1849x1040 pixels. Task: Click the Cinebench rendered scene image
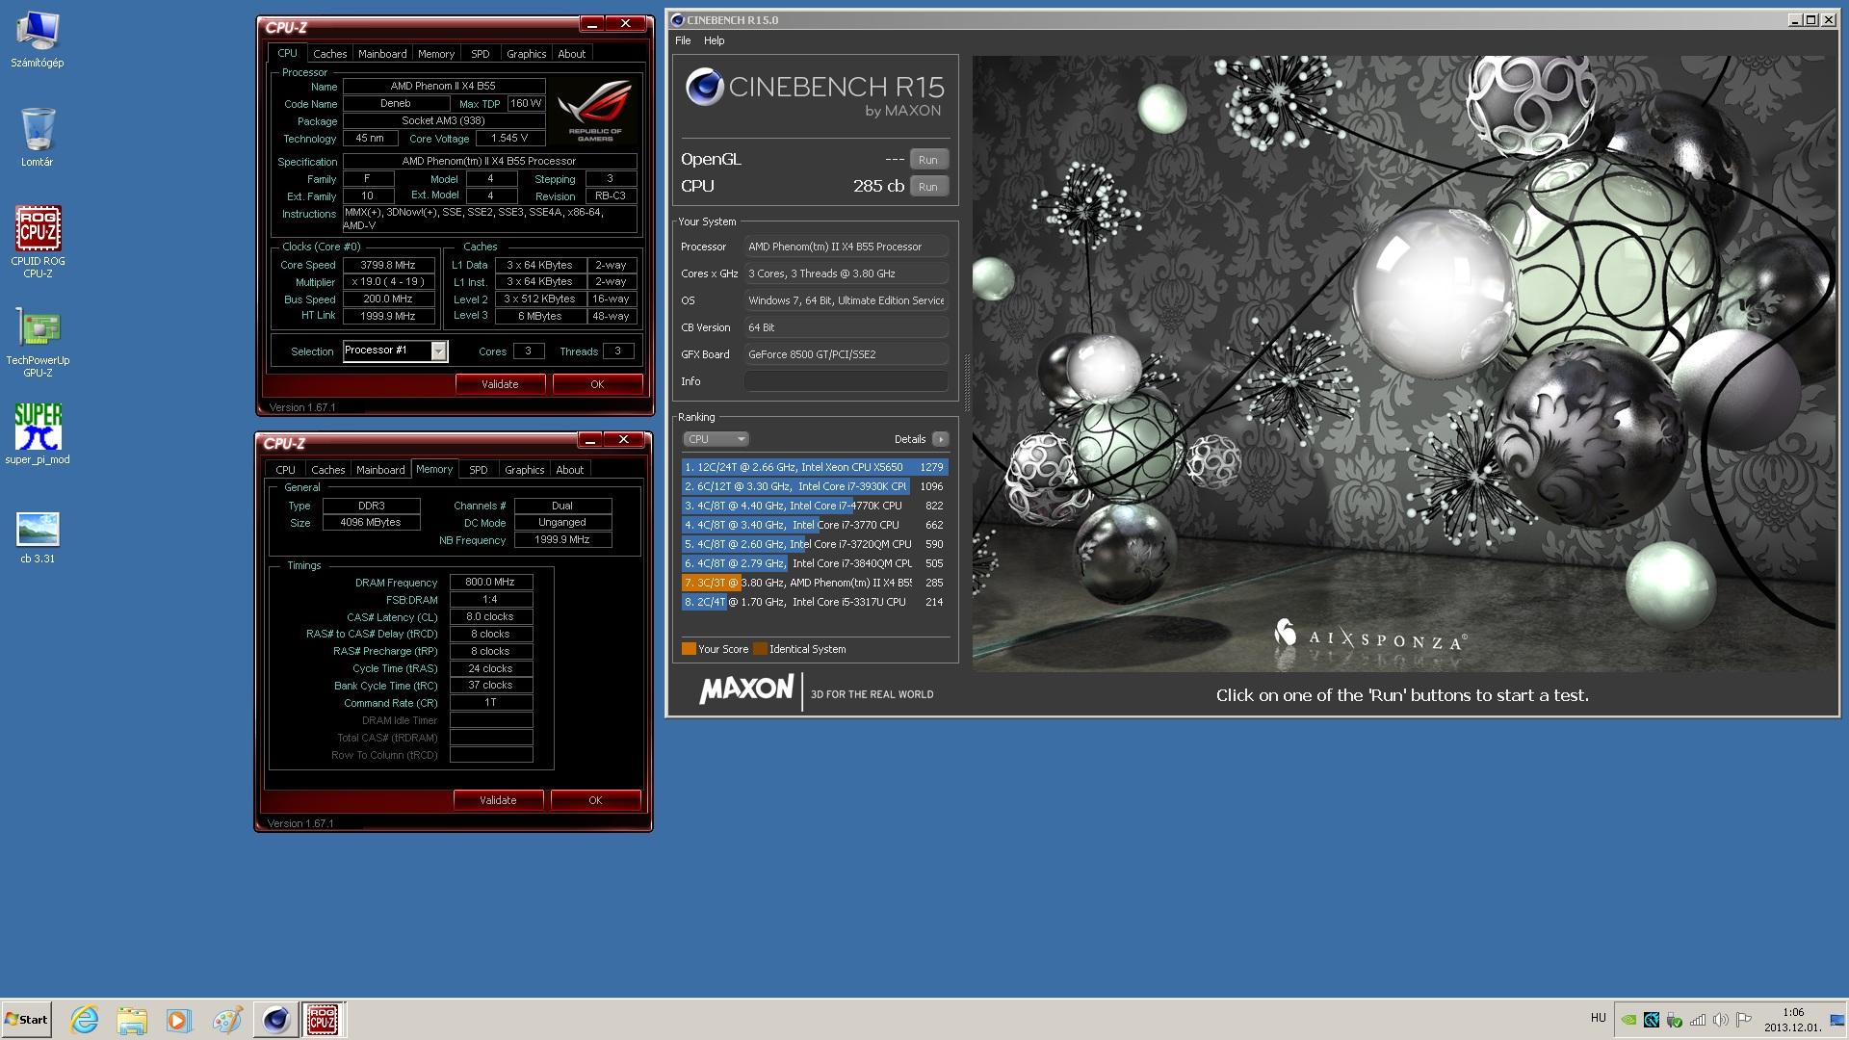[x=1404, y=363]
